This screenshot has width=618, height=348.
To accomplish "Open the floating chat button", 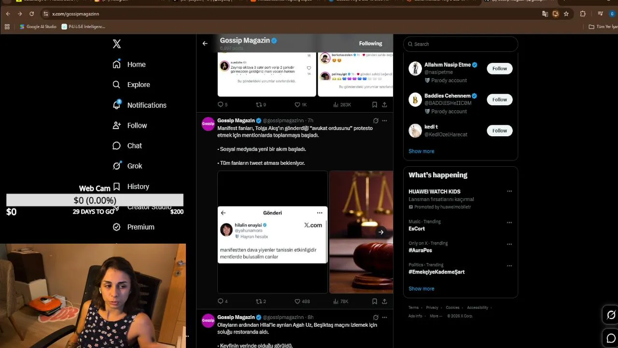I will [x=611, y=338].
